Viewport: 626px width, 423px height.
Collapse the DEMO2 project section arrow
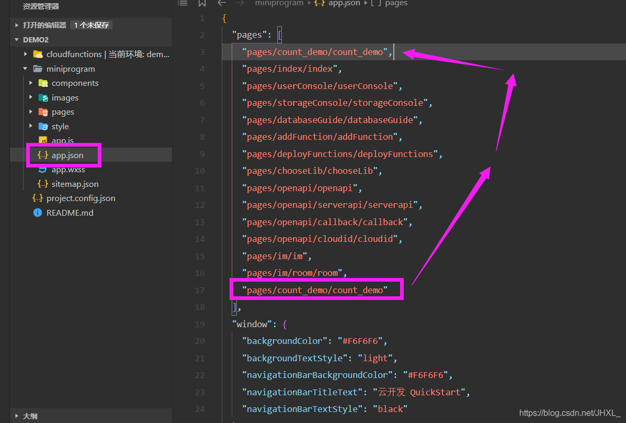click(x=17, y=40)
